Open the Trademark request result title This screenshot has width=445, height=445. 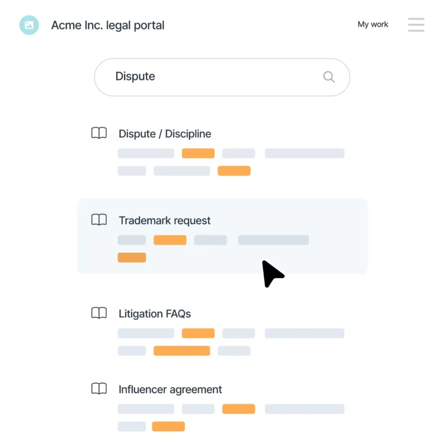coord(165,221)
